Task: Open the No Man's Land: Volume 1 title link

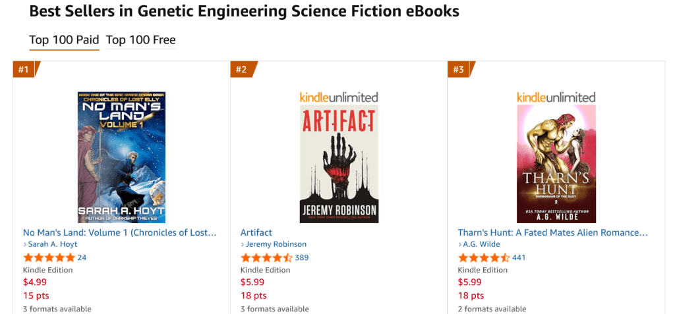Action: click(x=120, y=232)
